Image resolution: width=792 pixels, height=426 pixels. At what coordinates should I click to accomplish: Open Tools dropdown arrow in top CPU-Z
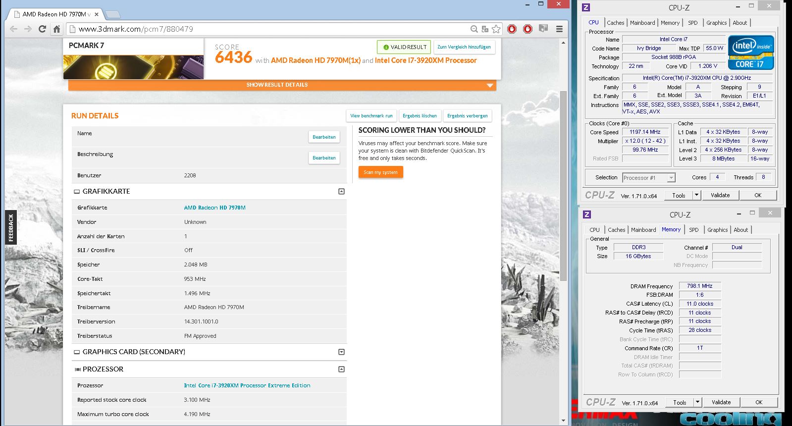696,195
